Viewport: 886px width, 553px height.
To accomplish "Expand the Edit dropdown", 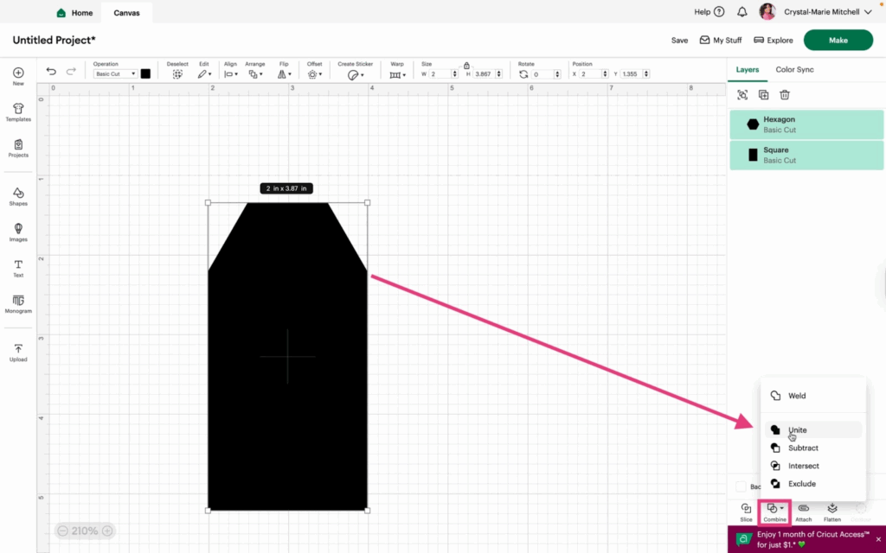I will pos(204,74).
